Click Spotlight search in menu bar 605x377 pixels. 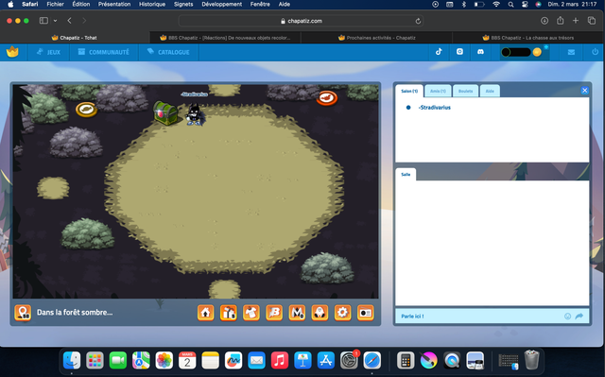point(510,5)
